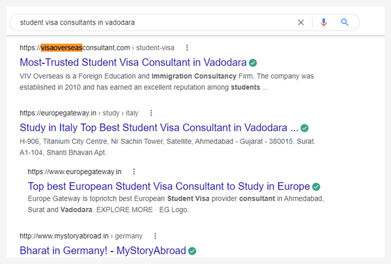This screenshot has width=391, height=264.
Task: Click the europegateway.in › study › italy breadcrumb
Action: click(x=79, y=113)
